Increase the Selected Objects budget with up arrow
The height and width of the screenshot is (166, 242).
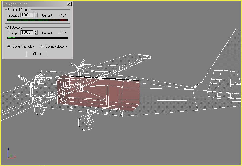[36, 14]
